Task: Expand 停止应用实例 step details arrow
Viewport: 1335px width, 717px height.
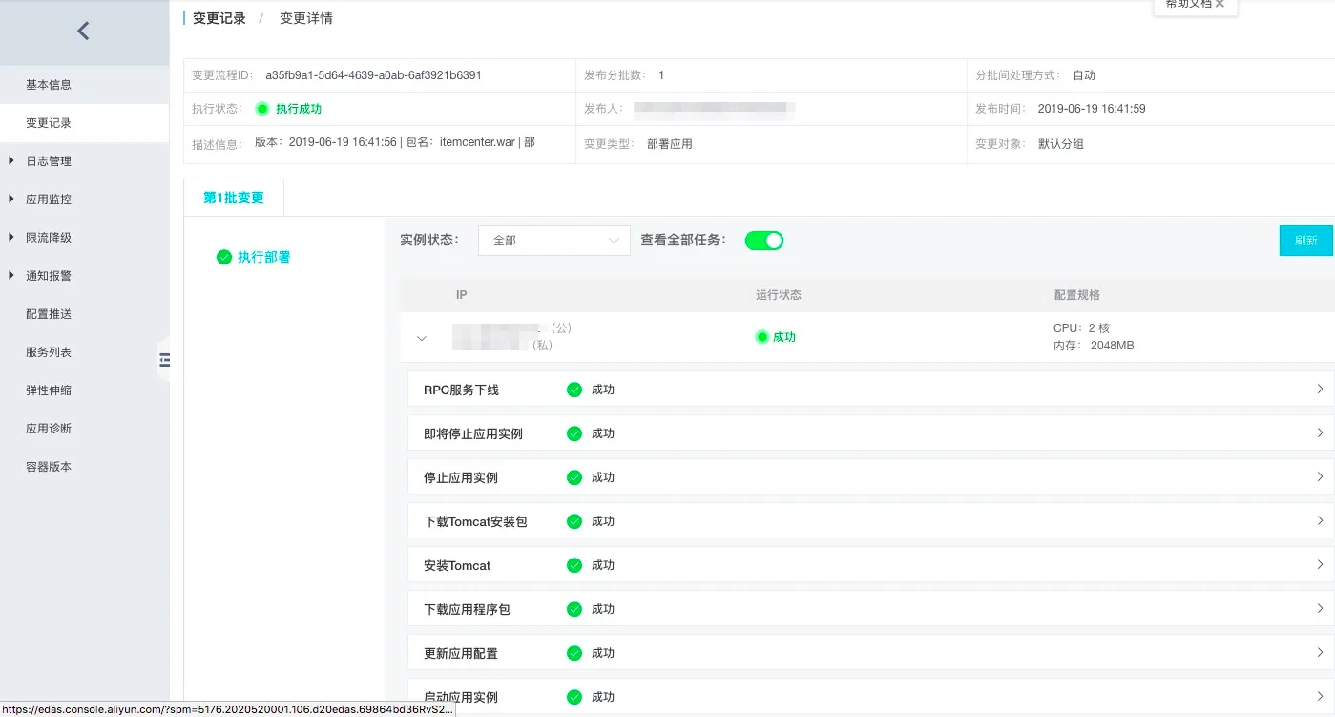Action: (1320, 477)
